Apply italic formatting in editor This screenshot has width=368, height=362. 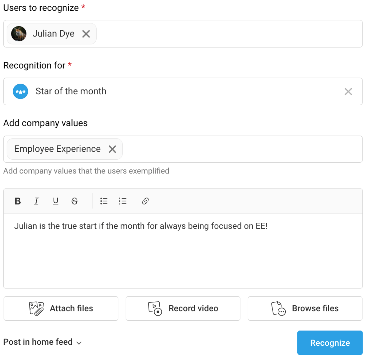coord(37,201)
